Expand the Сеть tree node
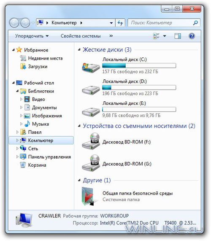 [17, 149]
